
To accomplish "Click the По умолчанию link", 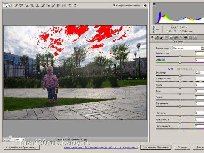I will coord(184,69).
